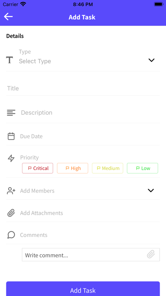Screen dimensions: 166x296
Task: Click paperclip inside comment box
Action: [x=151, y=254]
